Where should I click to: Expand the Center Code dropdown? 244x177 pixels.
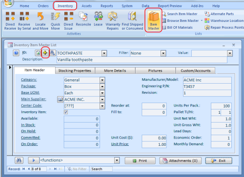tap(102, 106)
